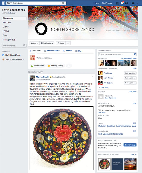Open the help question mark icon
Image resolution: width=142 pixels, height=173 pixels.
click(x=133, y=3)
